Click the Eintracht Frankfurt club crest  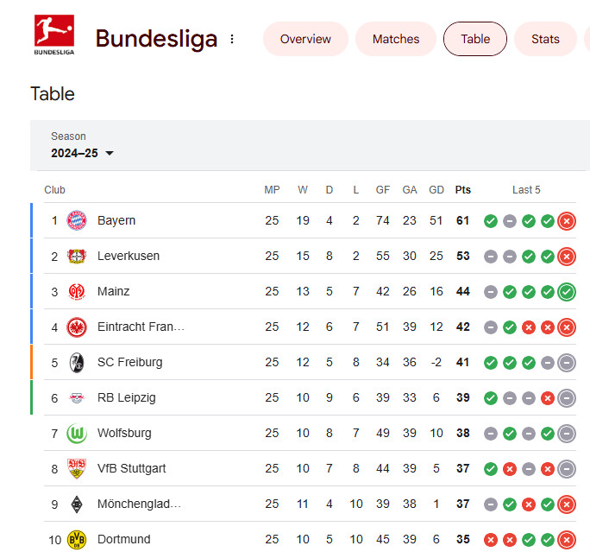point(77,327)
